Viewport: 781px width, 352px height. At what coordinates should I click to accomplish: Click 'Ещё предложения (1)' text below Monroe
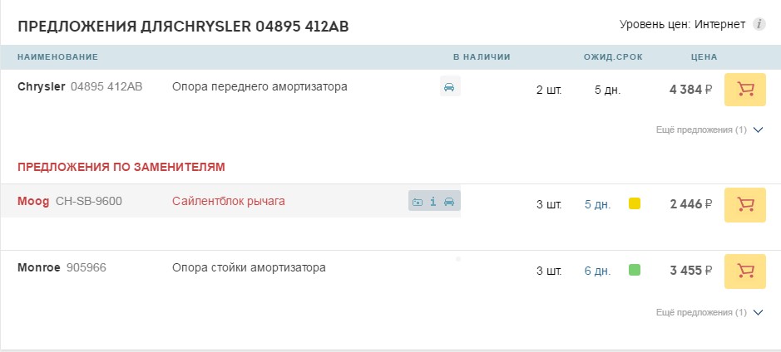(x=701, y=313)
